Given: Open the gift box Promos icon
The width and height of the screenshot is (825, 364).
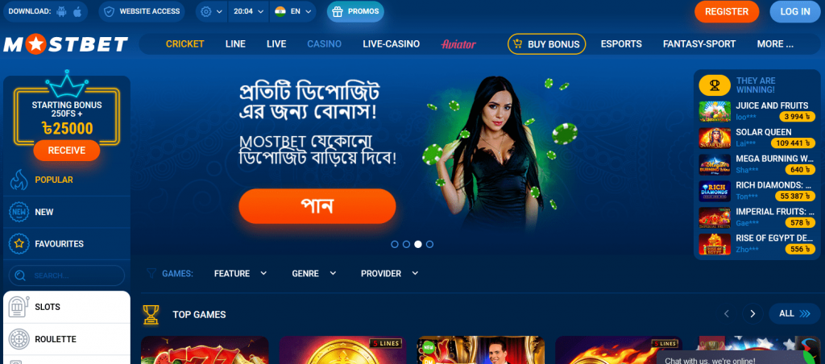Looking at the screenshot, I should pos(338,11).
